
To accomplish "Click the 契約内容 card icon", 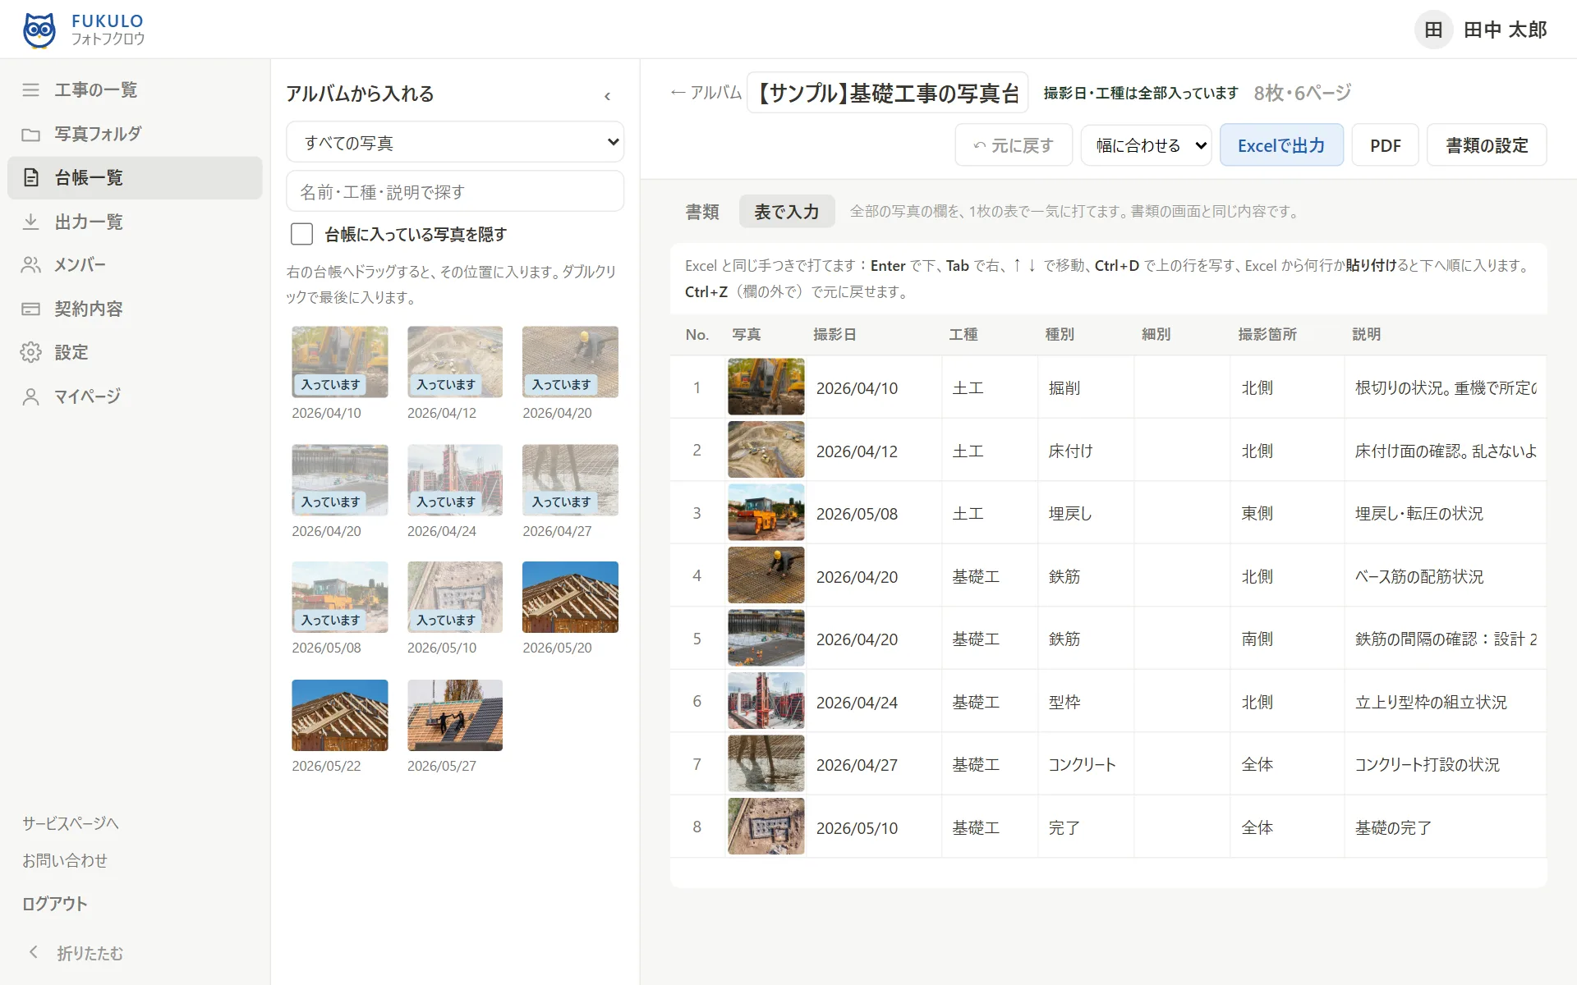I will tap(30, 309).
